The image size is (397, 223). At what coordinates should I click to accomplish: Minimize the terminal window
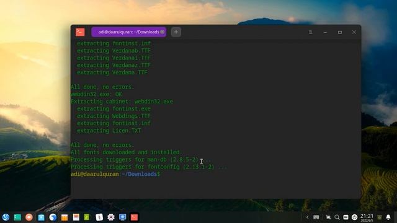pos(325,32)
